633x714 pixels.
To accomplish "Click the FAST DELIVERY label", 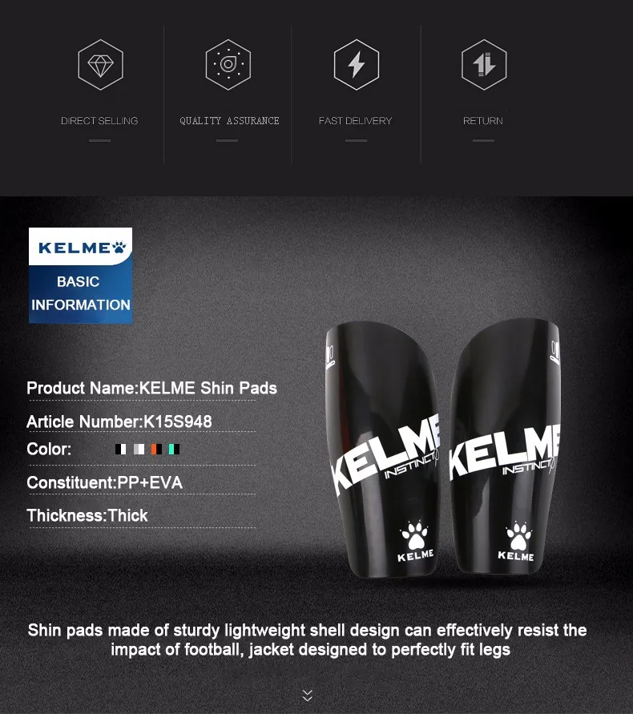I will pyautogui.click(x=355, y=121).
